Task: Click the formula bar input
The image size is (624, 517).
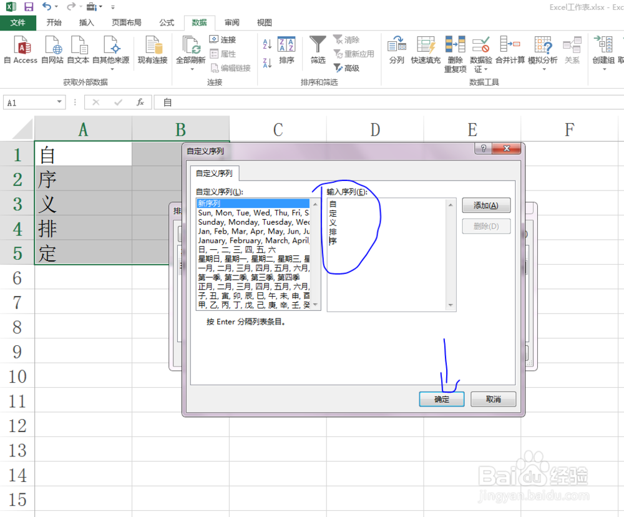Action: coord(389,102)
